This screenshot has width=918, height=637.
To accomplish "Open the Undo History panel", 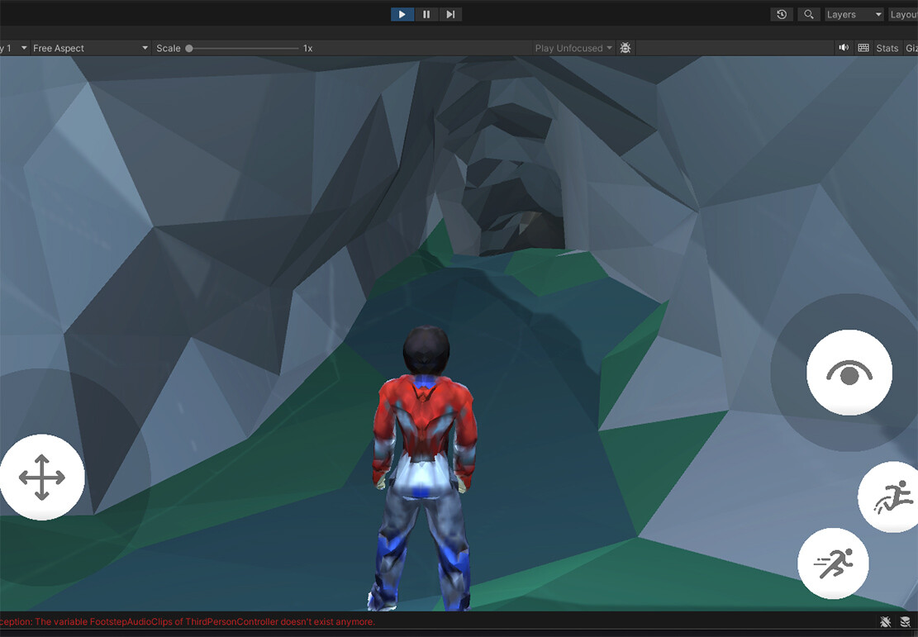I will (781, 14).
